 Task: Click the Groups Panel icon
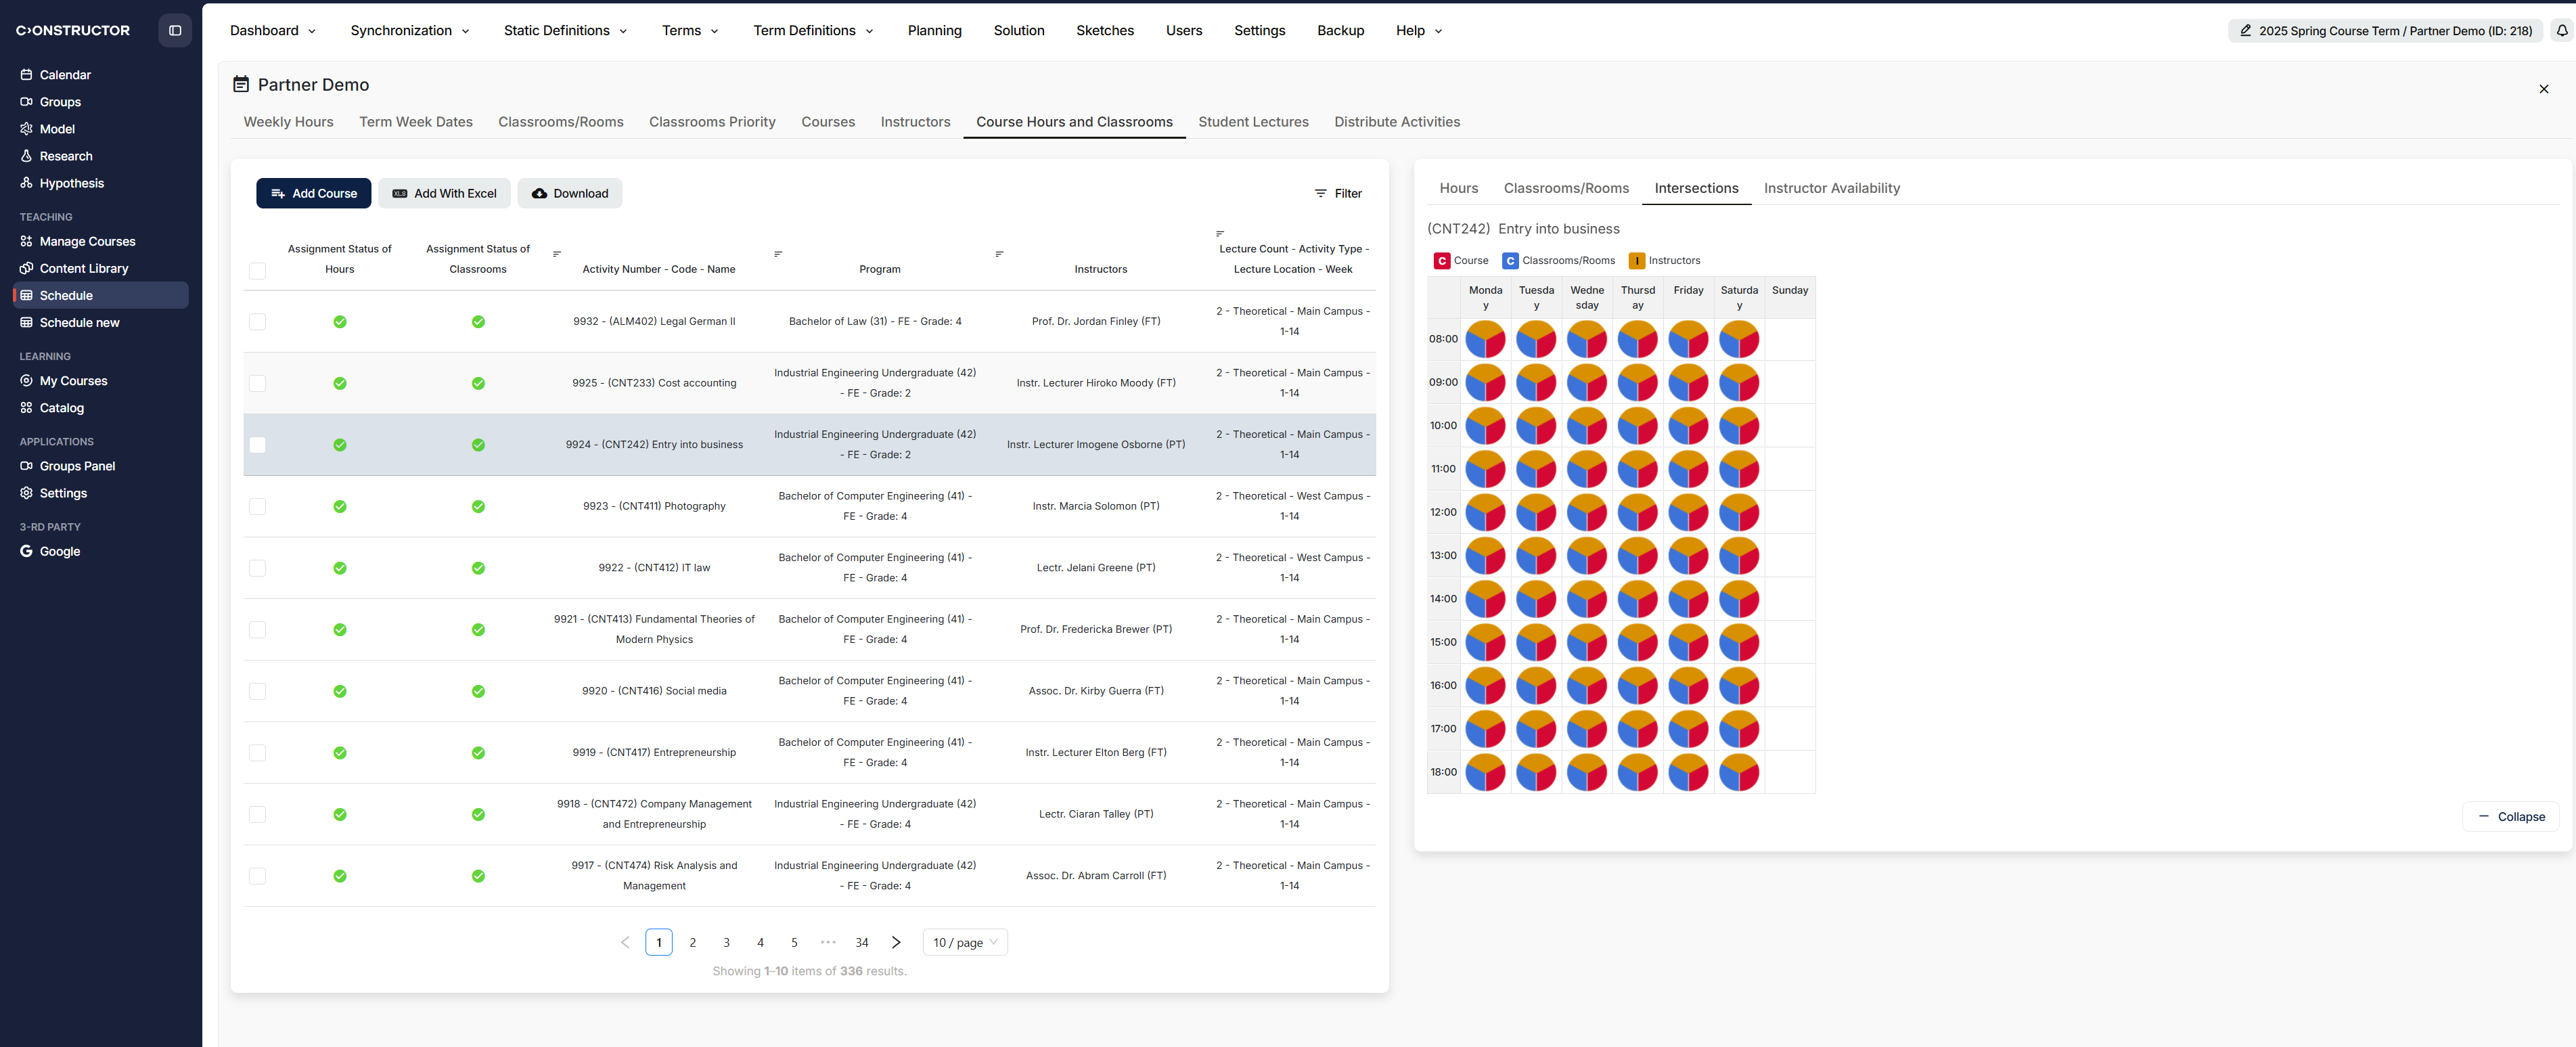26,465
